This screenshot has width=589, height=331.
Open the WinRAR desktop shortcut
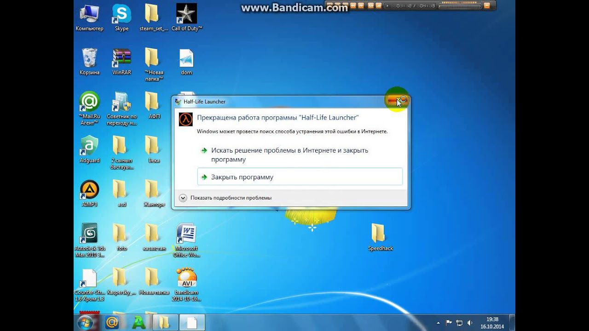click(121, 62)
